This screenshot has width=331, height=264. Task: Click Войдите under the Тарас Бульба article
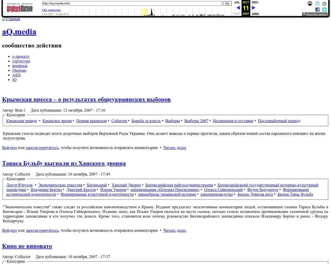coord(10,230)
